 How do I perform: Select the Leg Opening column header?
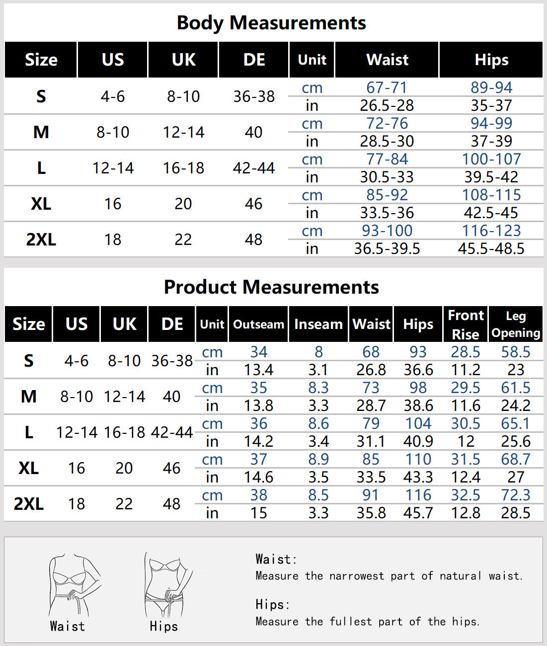tap(516, 324)
